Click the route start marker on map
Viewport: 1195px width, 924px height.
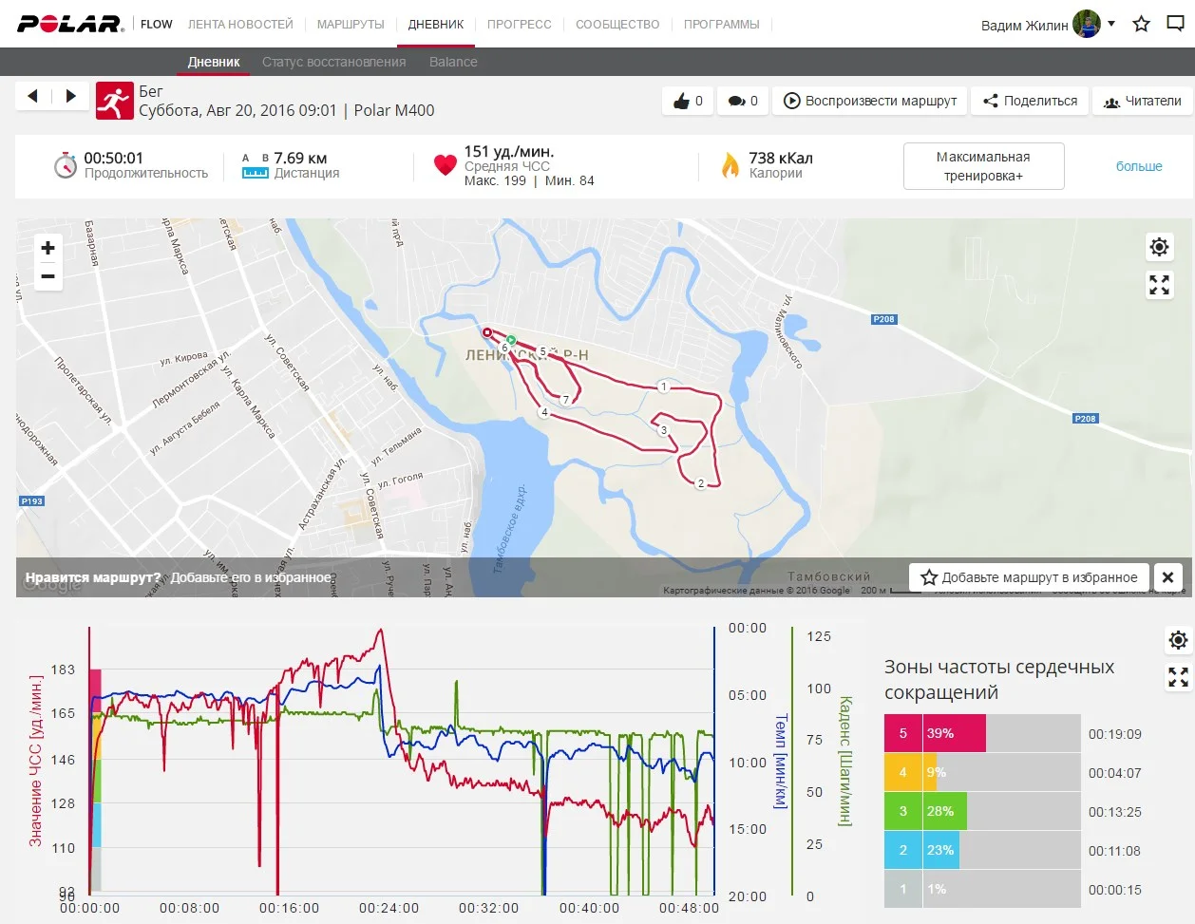tap(510, 339)
